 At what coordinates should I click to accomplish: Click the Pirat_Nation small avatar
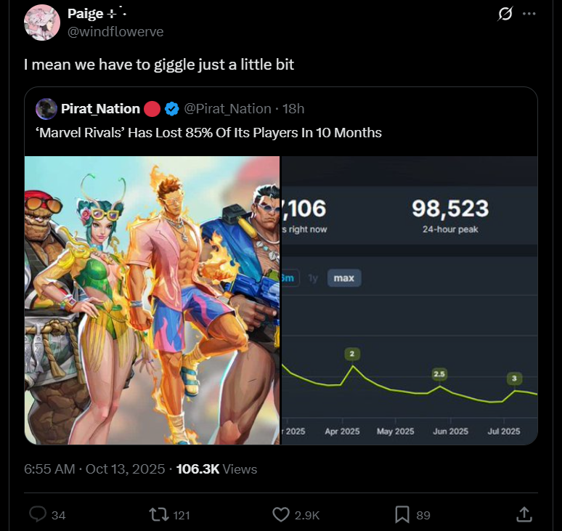coord(46,109)
